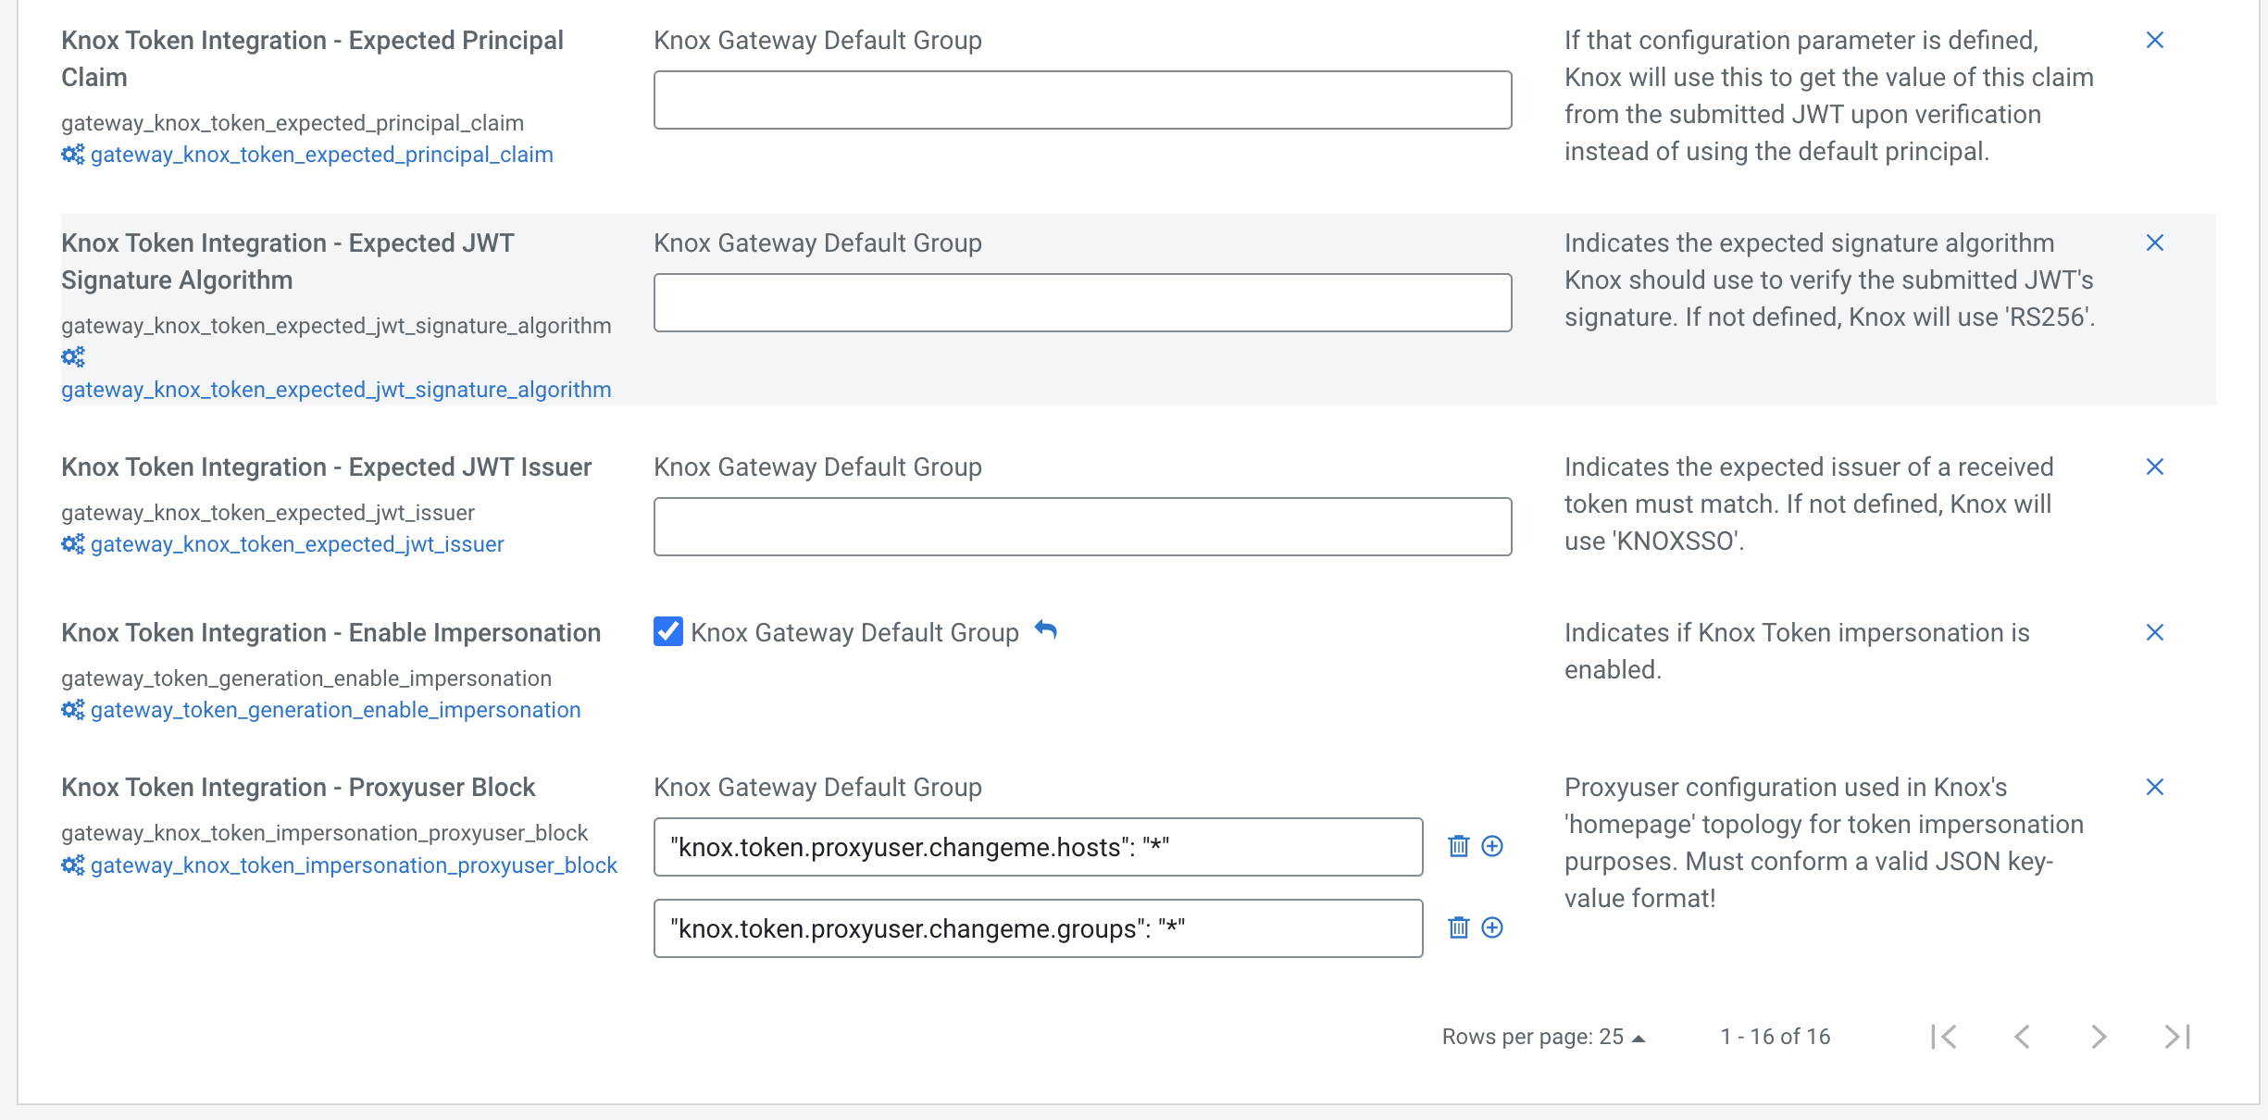Open gateway_knox_token_expected_principal_claim link
The height and width of the screenshot is (1120, 2268).
coord(321,155)
